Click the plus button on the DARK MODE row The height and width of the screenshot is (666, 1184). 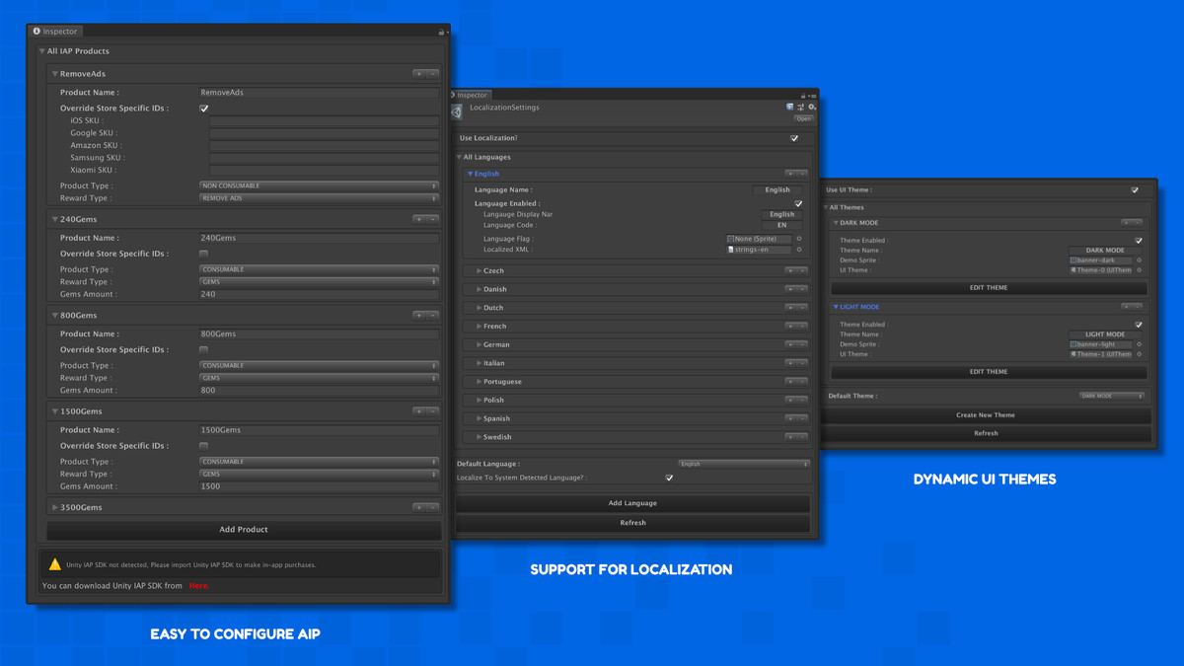(x=1126, y=223)
